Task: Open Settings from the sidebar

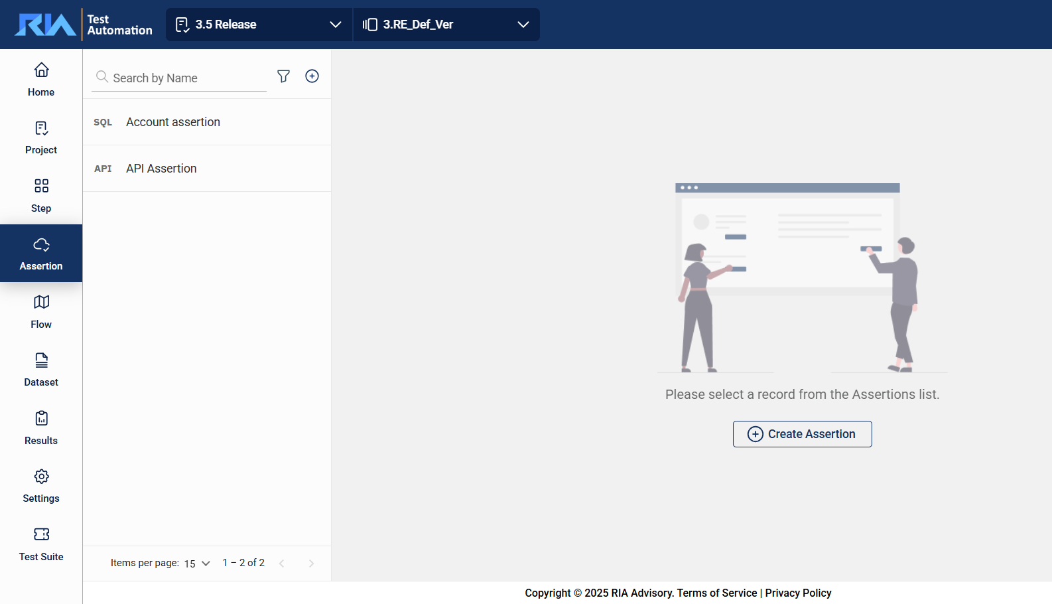Action: point(41,486)
